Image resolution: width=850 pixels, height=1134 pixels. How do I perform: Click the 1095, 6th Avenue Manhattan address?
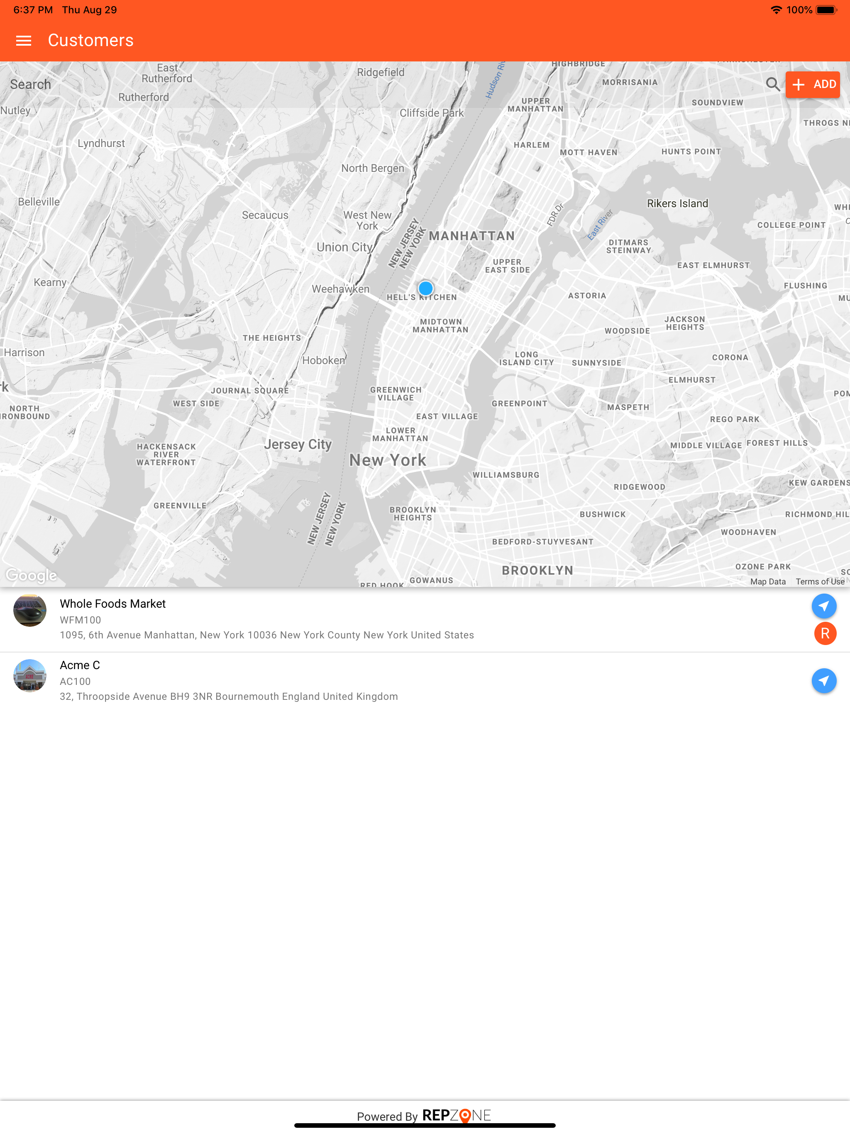coord(267,635)
